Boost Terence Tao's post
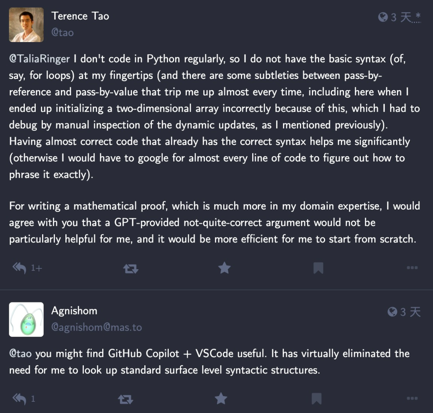The width and height of the screenshot is (433, 413). tap(131, 268)
